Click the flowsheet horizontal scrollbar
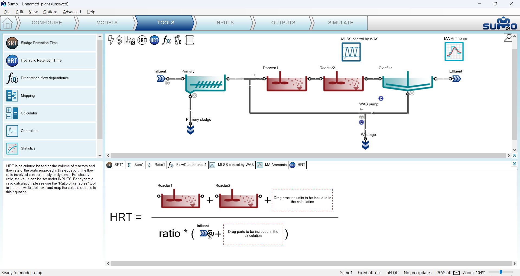 click(x=308, y=156)
